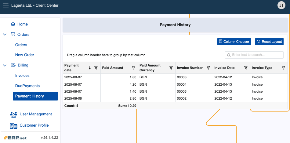
Task: Click the Orders parent menu label
Action: pyautogui.click(x=23, y=34)
